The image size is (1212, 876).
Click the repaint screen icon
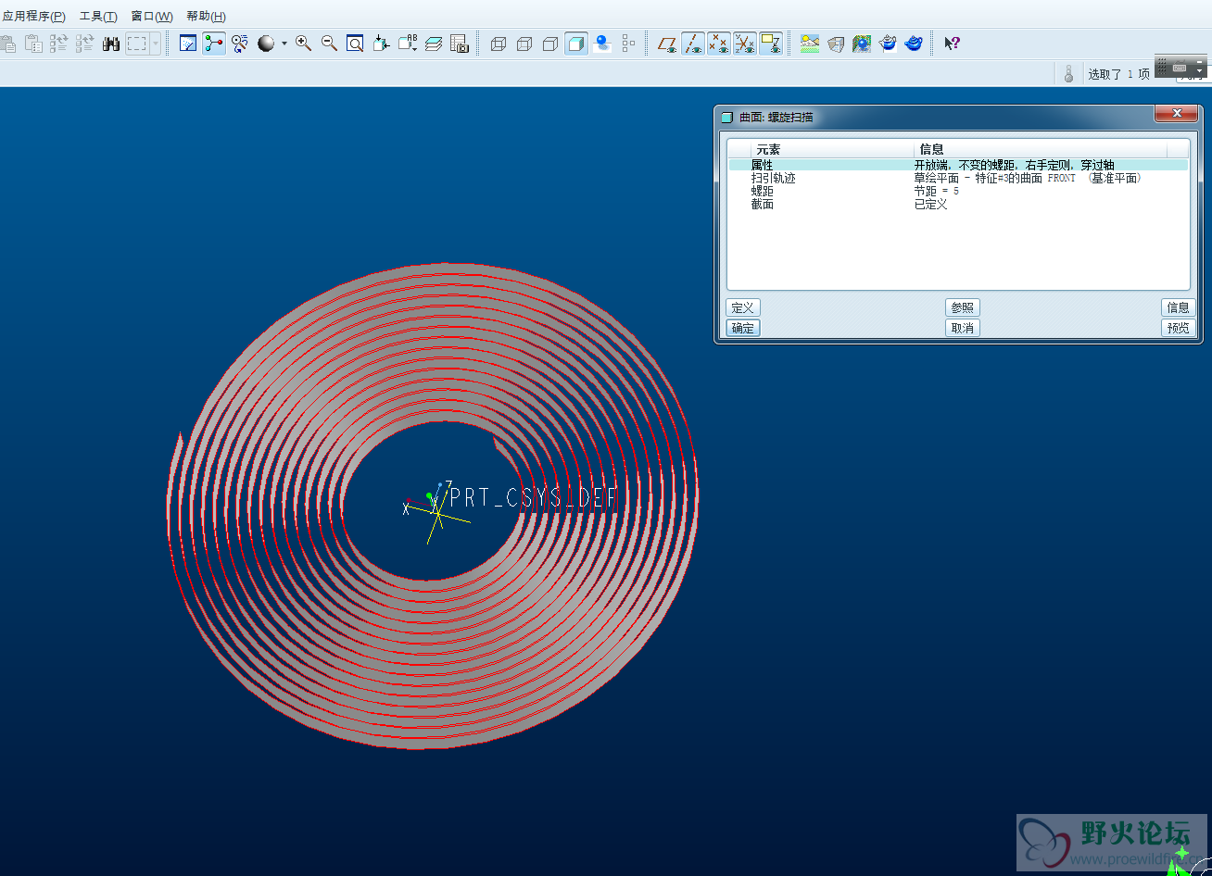188,44
